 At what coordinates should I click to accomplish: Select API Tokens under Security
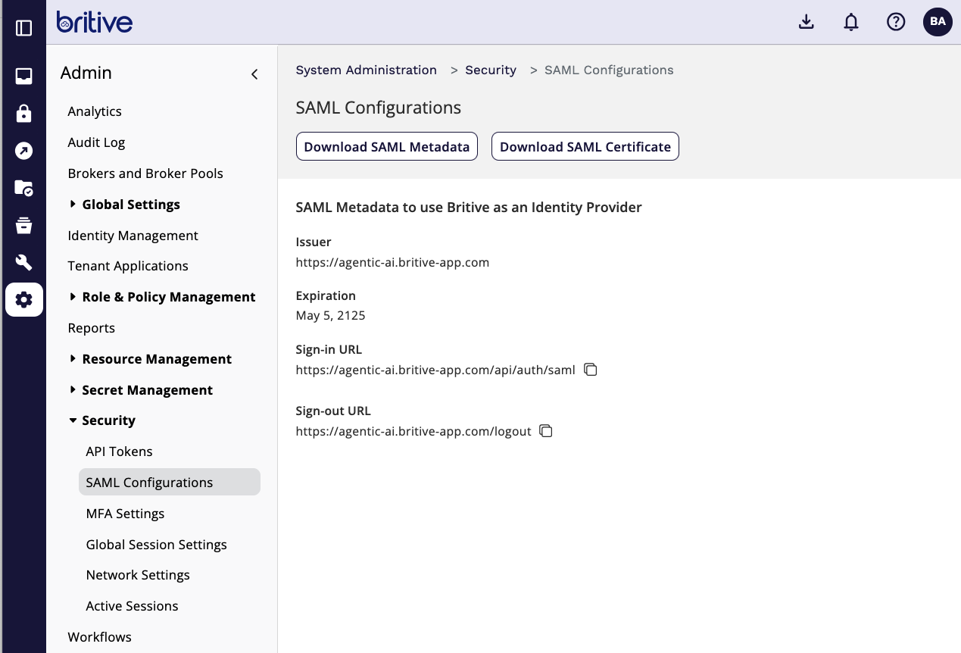pos(119,451)
